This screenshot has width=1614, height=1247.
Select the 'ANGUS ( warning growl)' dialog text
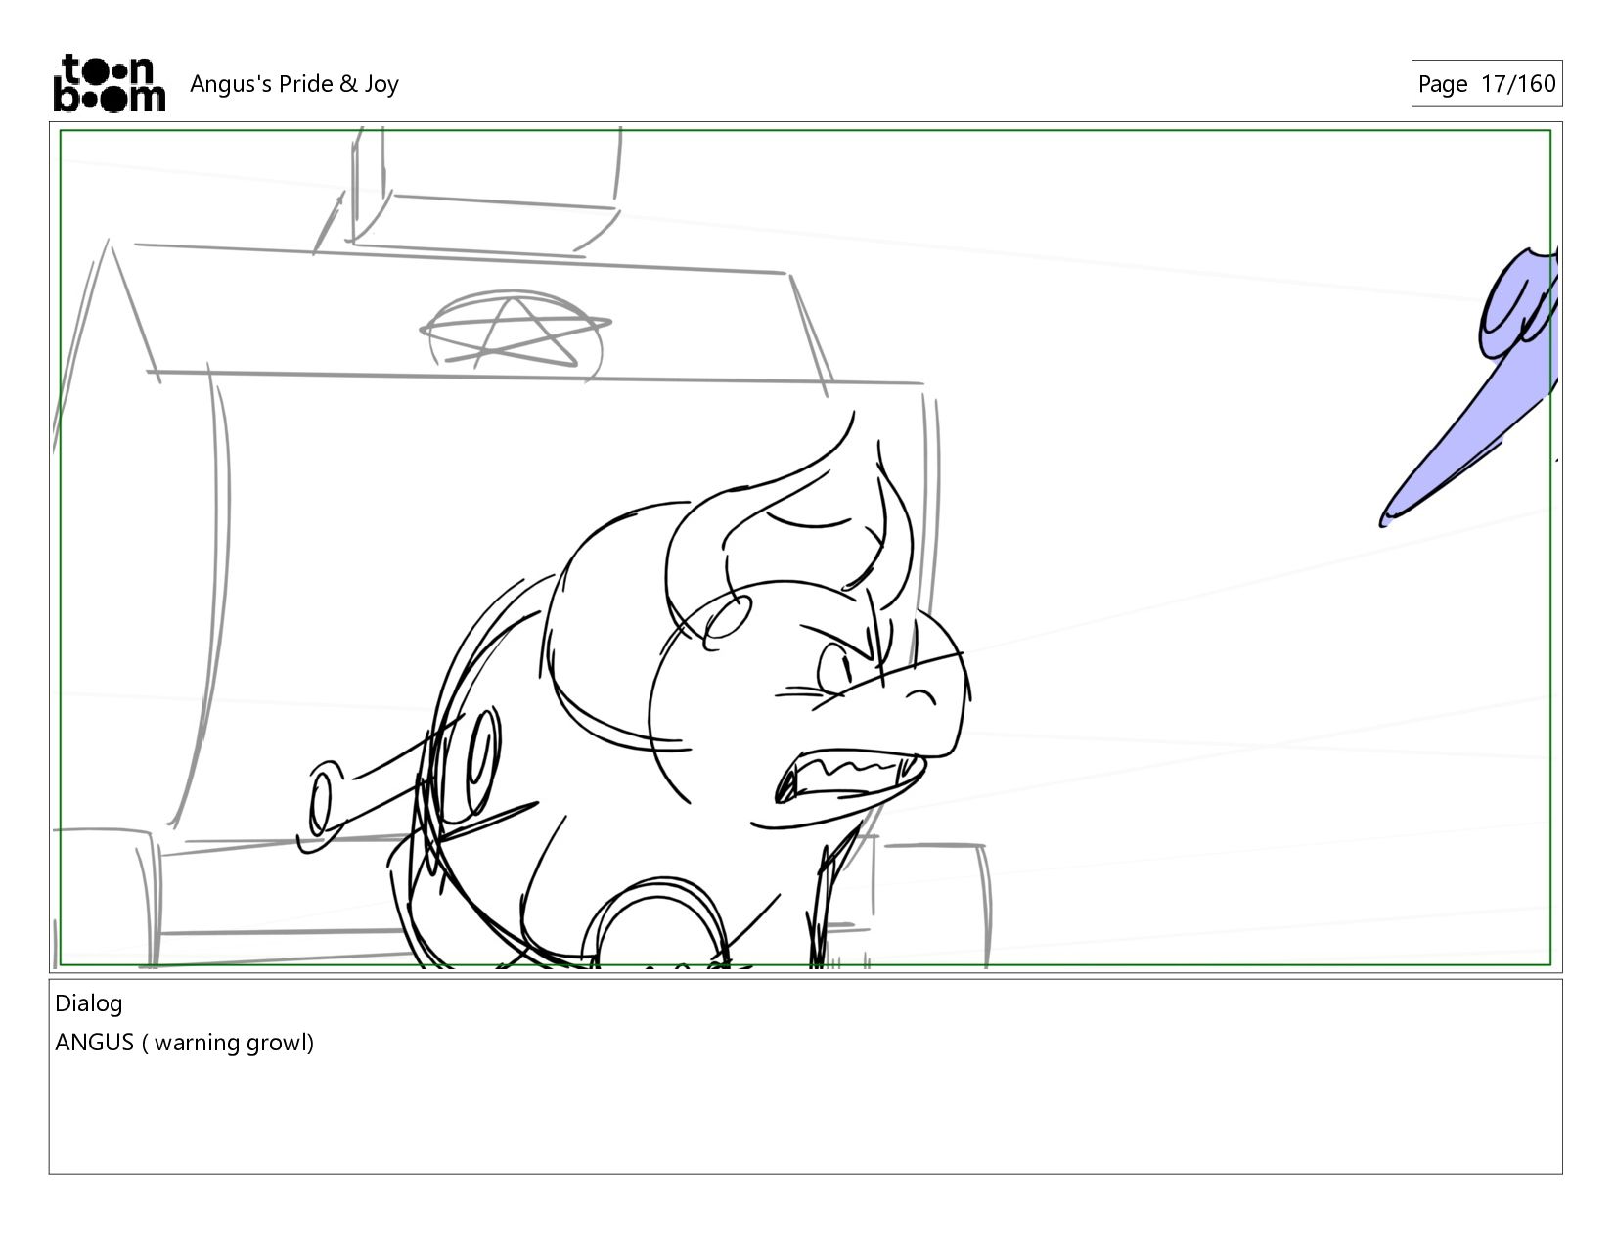[x=185, y=1043]
